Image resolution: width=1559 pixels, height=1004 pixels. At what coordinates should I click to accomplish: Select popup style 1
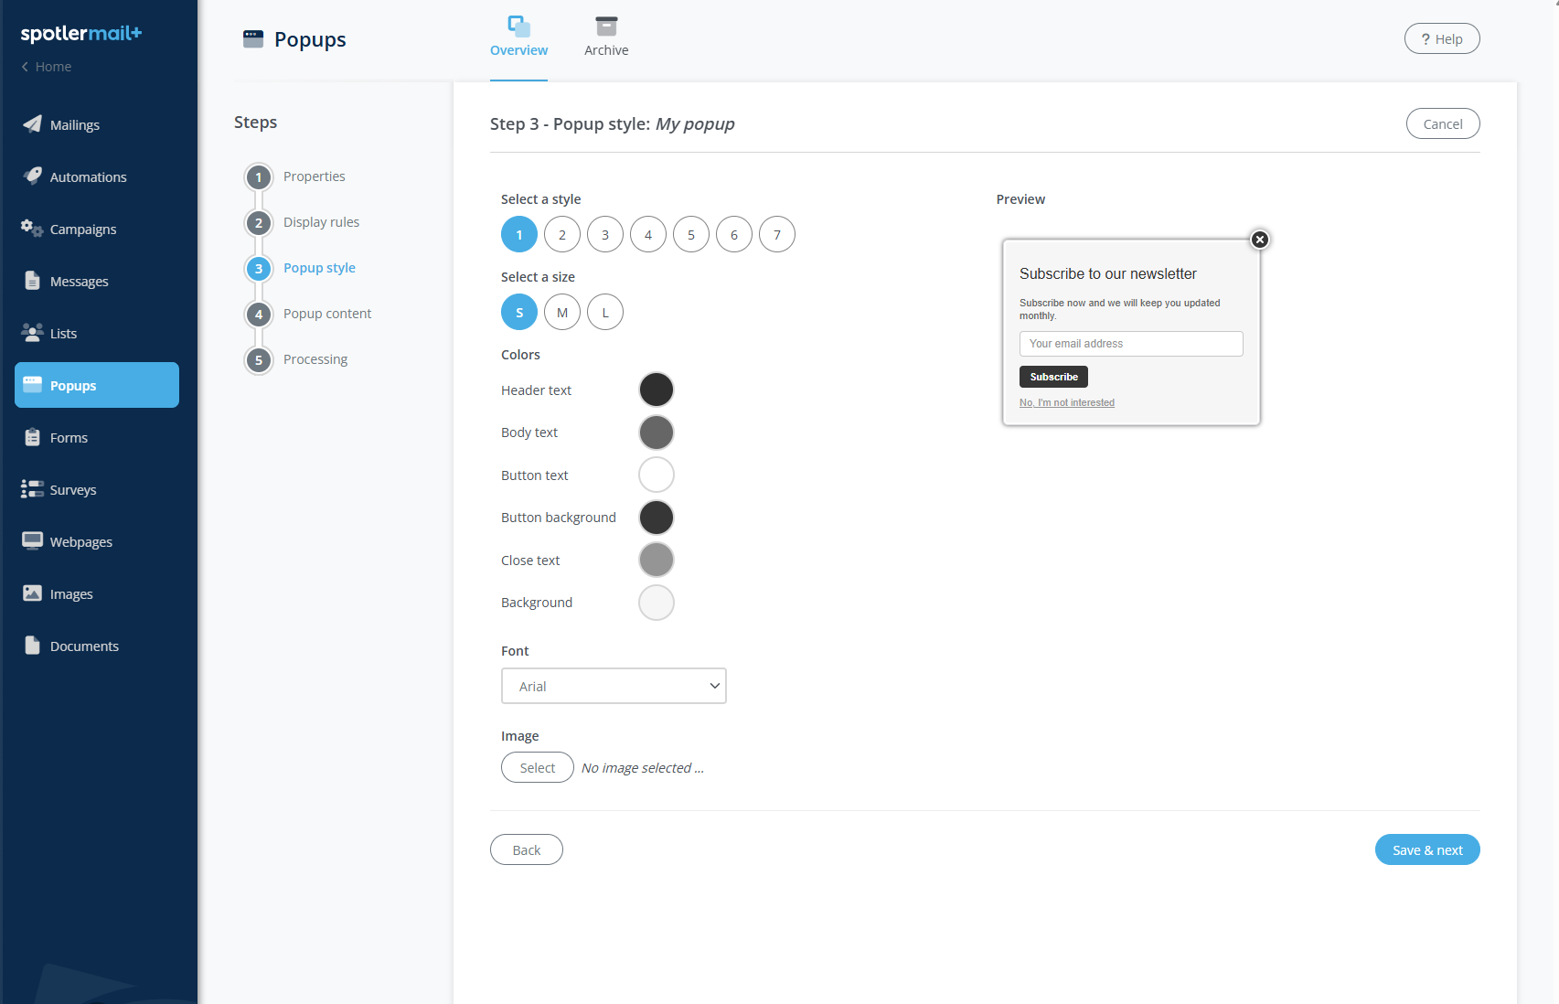click(519, 235)
